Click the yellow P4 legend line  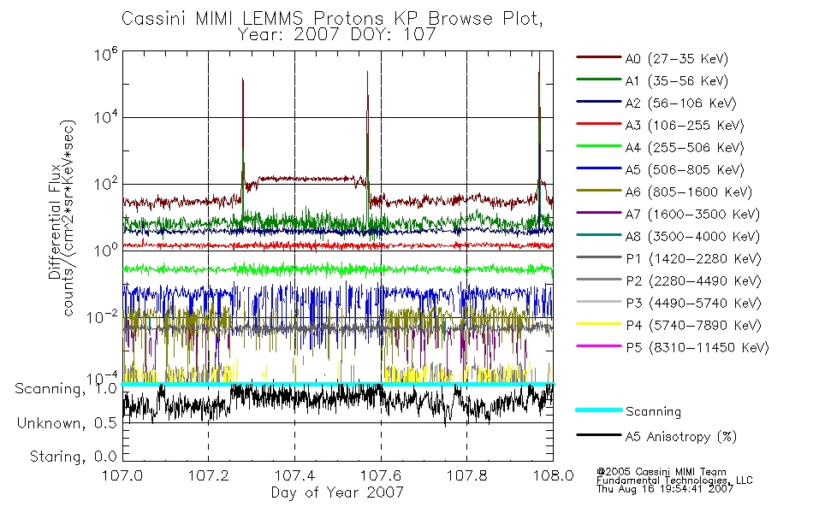pyautogui.click(x=598, y=324)
